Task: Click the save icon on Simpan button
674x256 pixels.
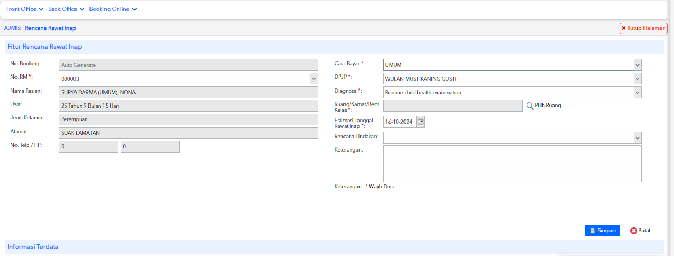Action: pos(593,231)
